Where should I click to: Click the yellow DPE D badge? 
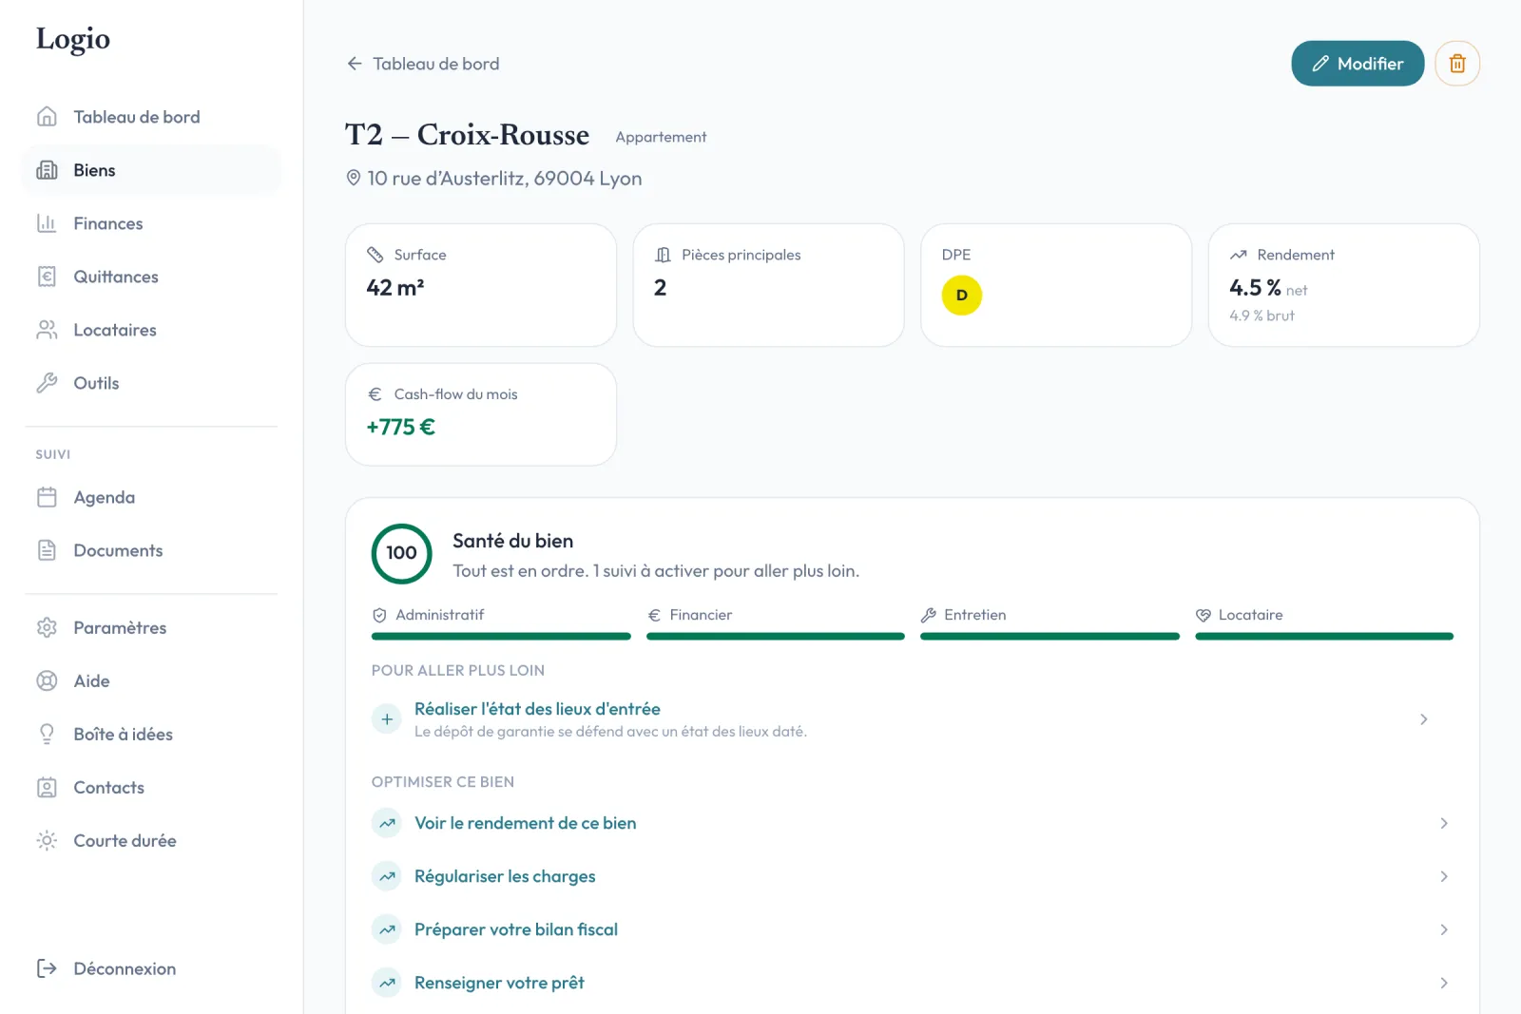[x=961, y=296]
